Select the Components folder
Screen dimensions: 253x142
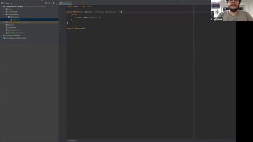click(x=13, y=14)
